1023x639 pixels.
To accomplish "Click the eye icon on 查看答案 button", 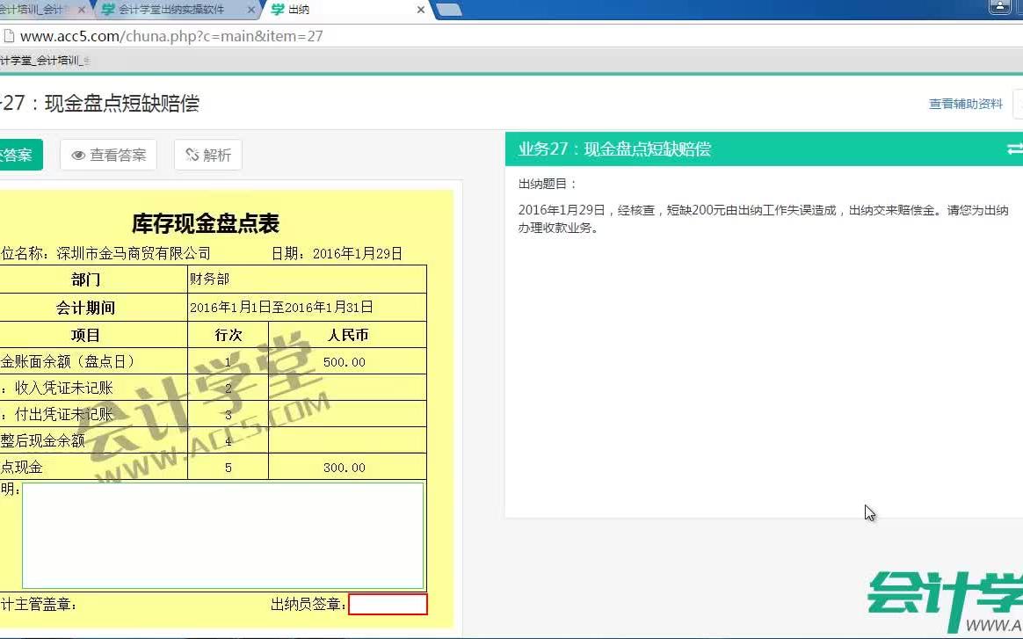I will pyautogui.click(x=78, y=155).
